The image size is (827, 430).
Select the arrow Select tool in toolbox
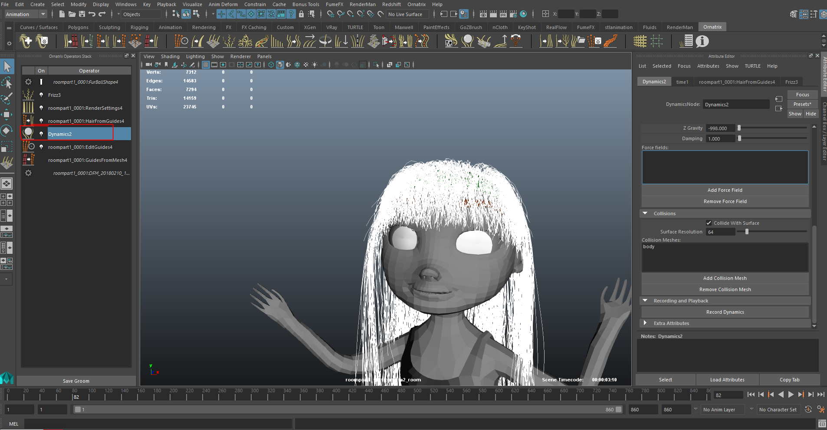7,66
